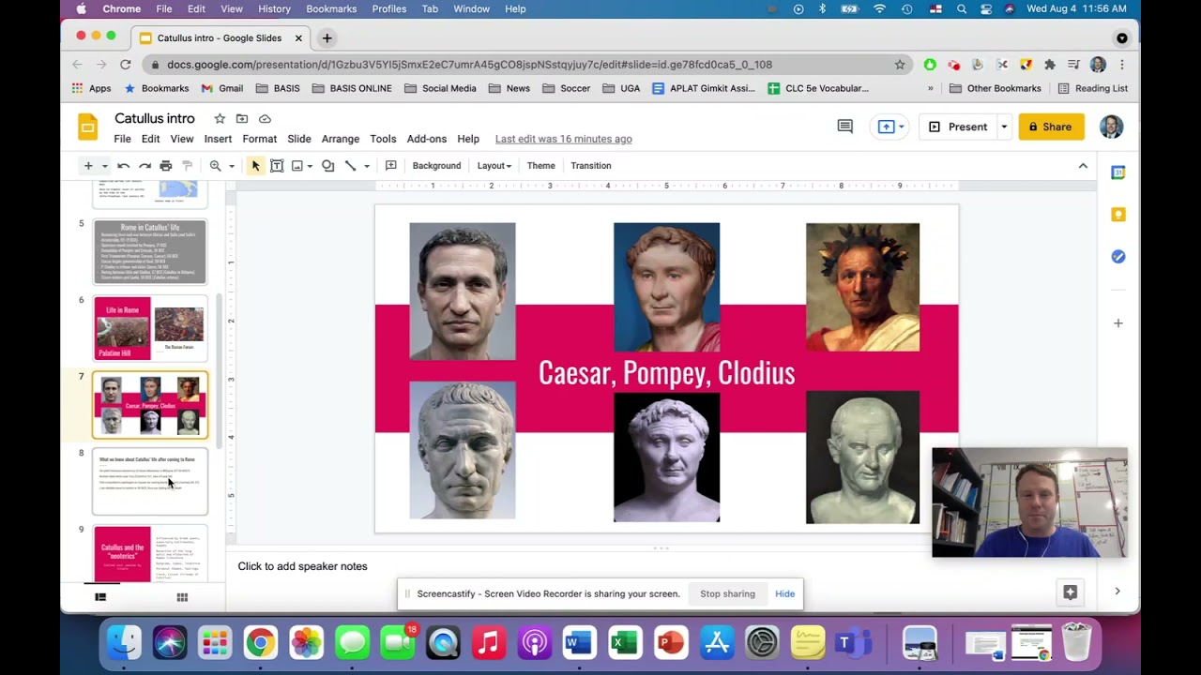Click Last edit was 16 minutes ago link

point(563,139)
